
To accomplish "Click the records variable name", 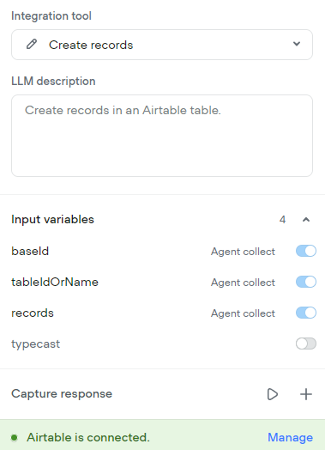I will [33, 313].
